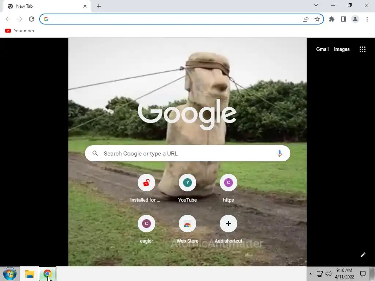
Task: Search by voice with the microphone icon
Action: coord(279,153)
